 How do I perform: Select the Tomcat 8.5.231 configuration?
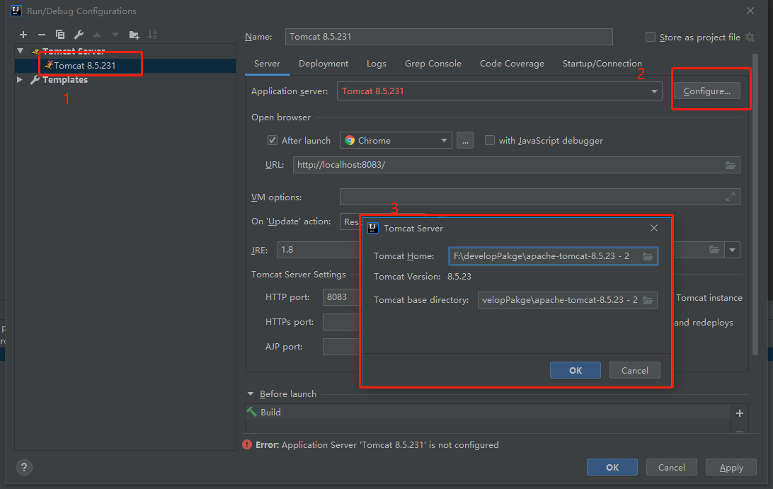(84, 66)
